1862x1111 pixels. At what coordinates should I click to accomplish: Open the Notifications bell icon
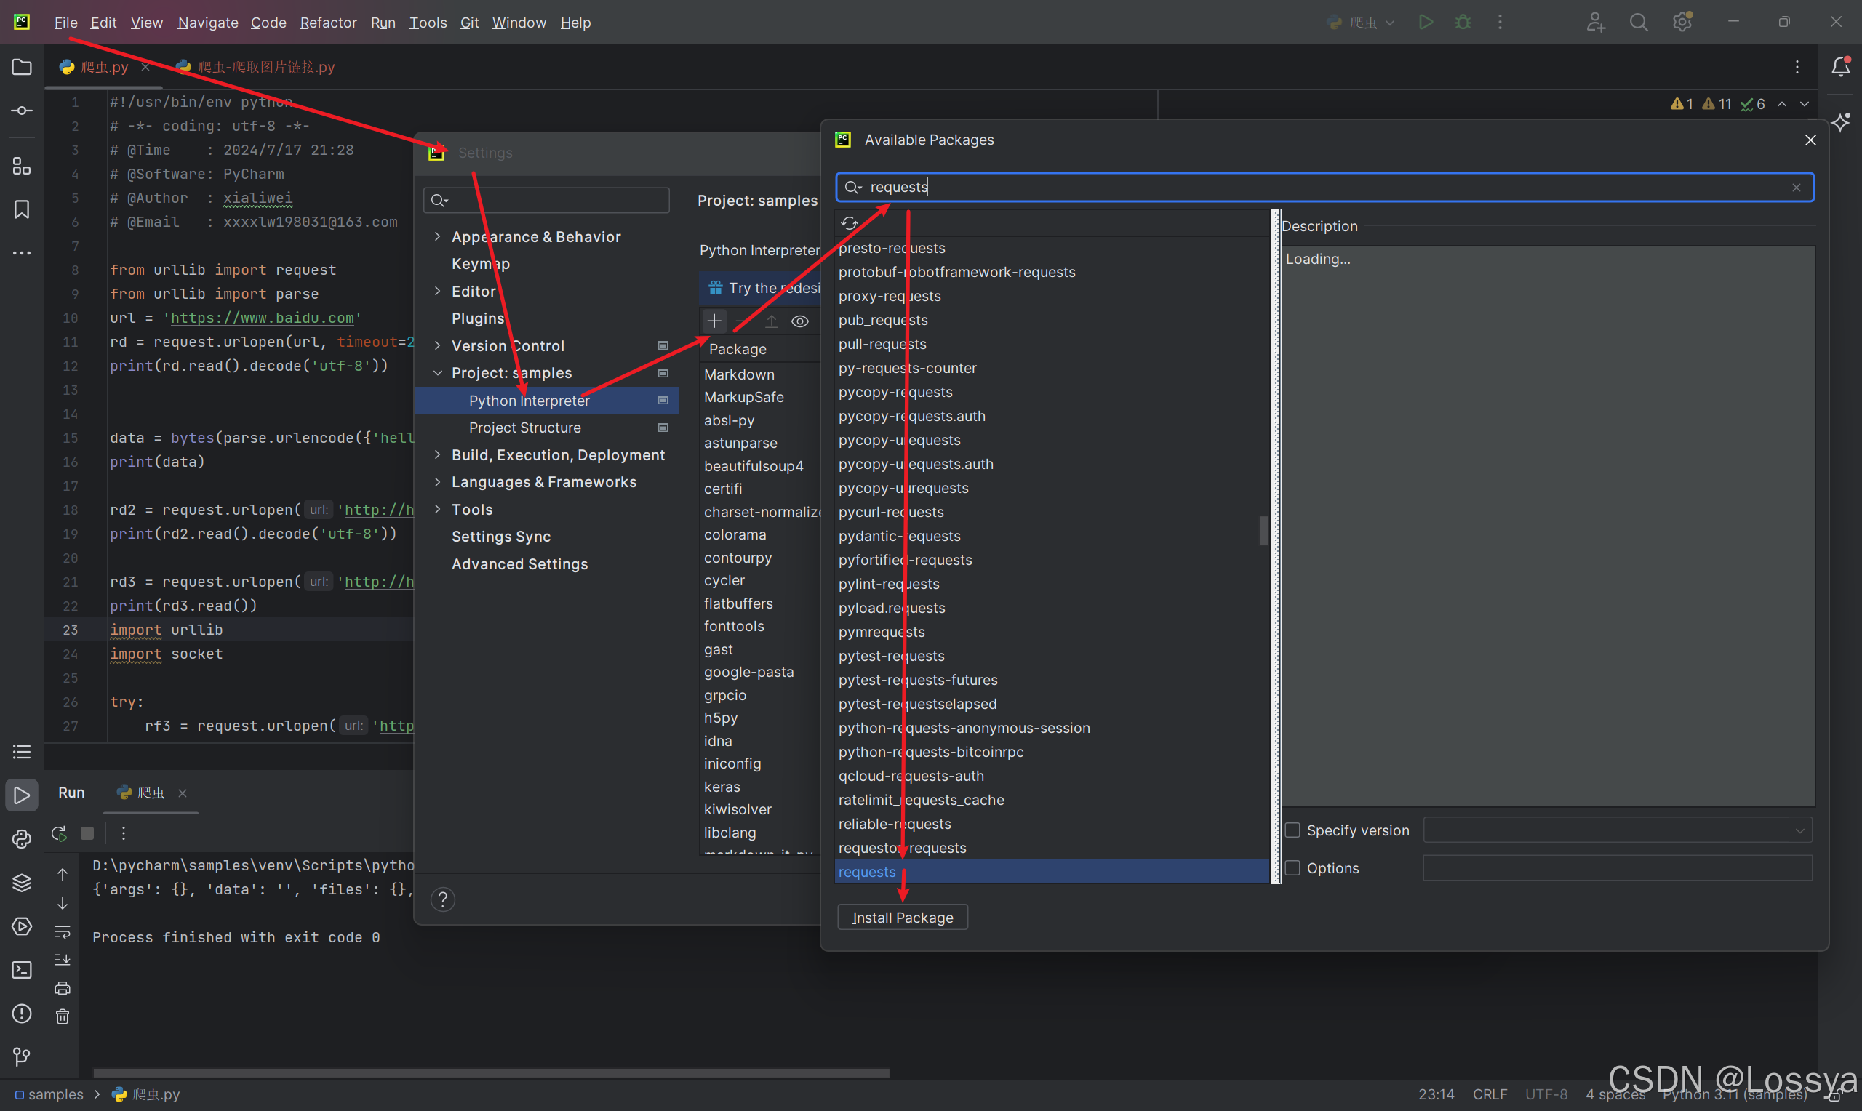(1841, 68)
